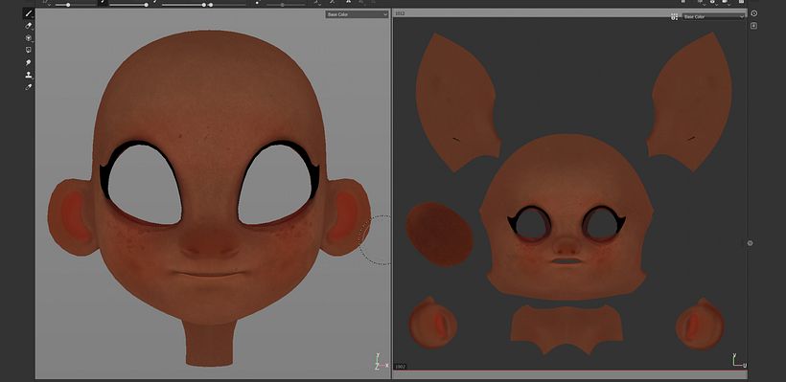The width and height of the screenshot is (786, 382).
Task: Open 2D viewport Base Color channel dropdown
Action: (714, 17)
